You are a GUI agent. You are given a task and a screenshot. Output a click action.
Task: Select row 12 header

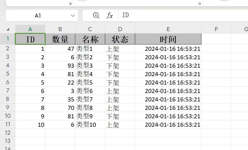[x=8, y=133]
